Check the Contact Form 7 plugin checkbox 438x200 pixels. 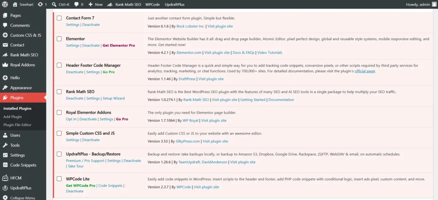click(59, 18)
